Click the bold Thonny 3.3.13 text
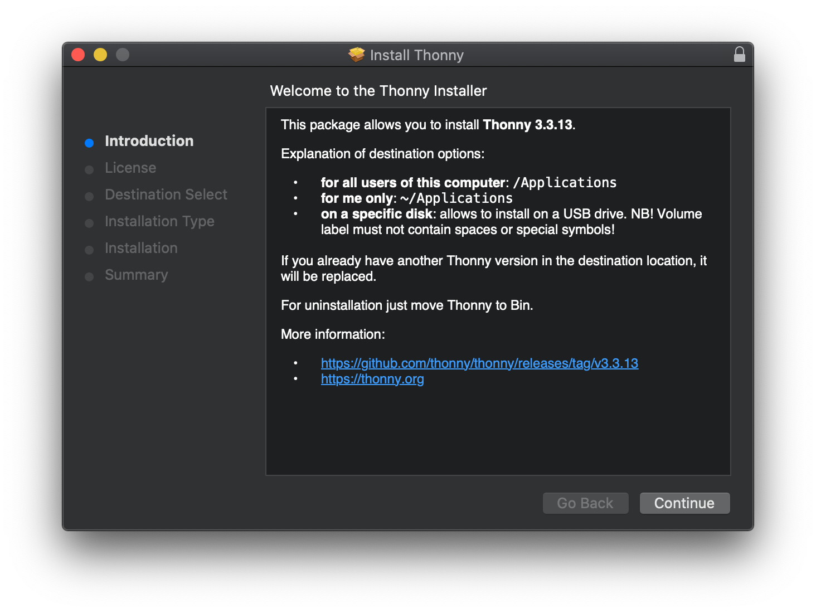 pos(527,125)
